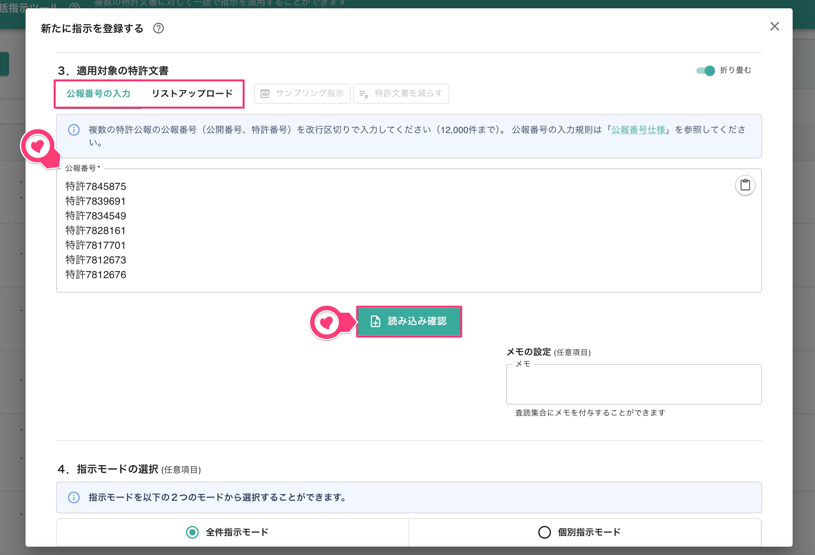The image size is (815, 555).
Task: Click the 特許7812676 line
Action: tap(96, 275)
